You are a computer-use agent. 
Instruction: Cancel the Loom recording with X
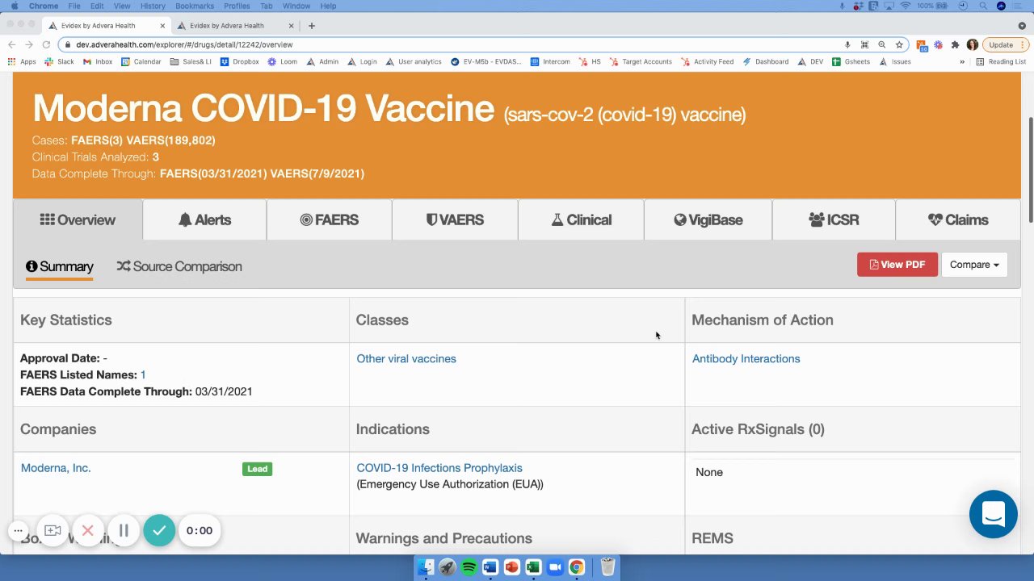(x=88, y=530)
